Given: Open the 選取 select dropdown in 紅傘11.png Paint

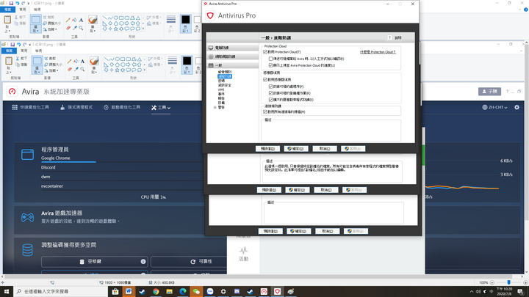Looking at the screenshot, I should click(35, 29).
